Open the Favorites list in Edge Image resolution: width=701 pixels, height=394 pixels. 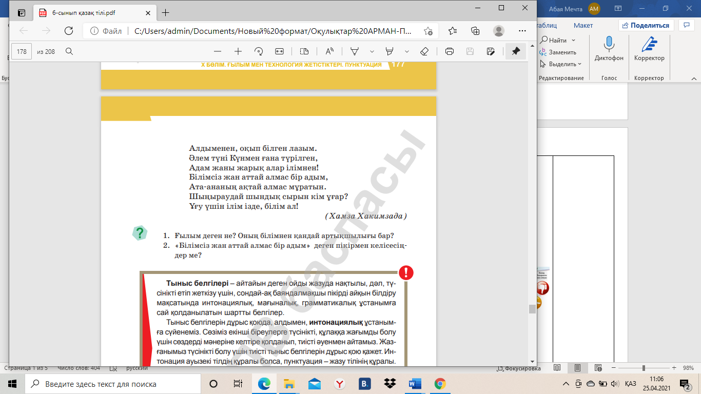(452, 31)
